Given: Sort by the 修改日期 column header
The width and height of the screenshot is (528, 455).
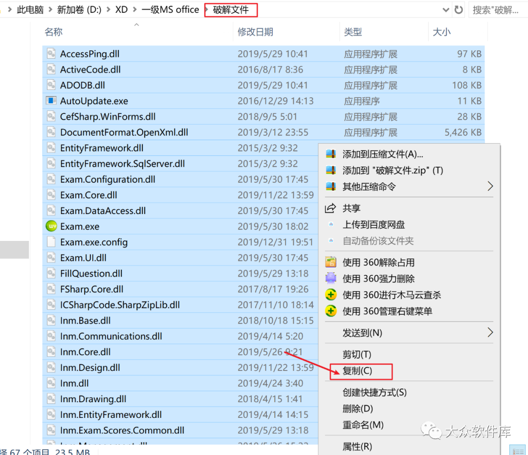Looking at the screenshot, I should 255,32.
